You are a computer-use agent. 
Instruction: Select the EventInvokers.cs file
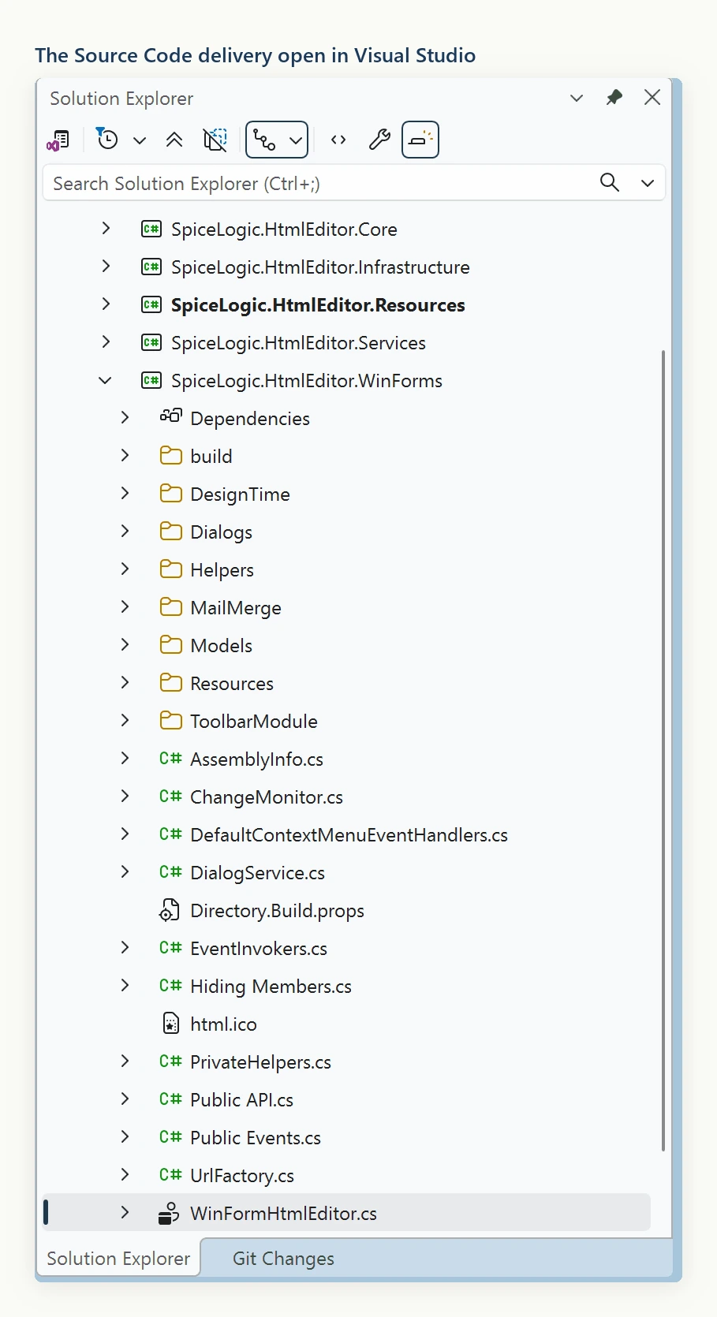[259, 949]
